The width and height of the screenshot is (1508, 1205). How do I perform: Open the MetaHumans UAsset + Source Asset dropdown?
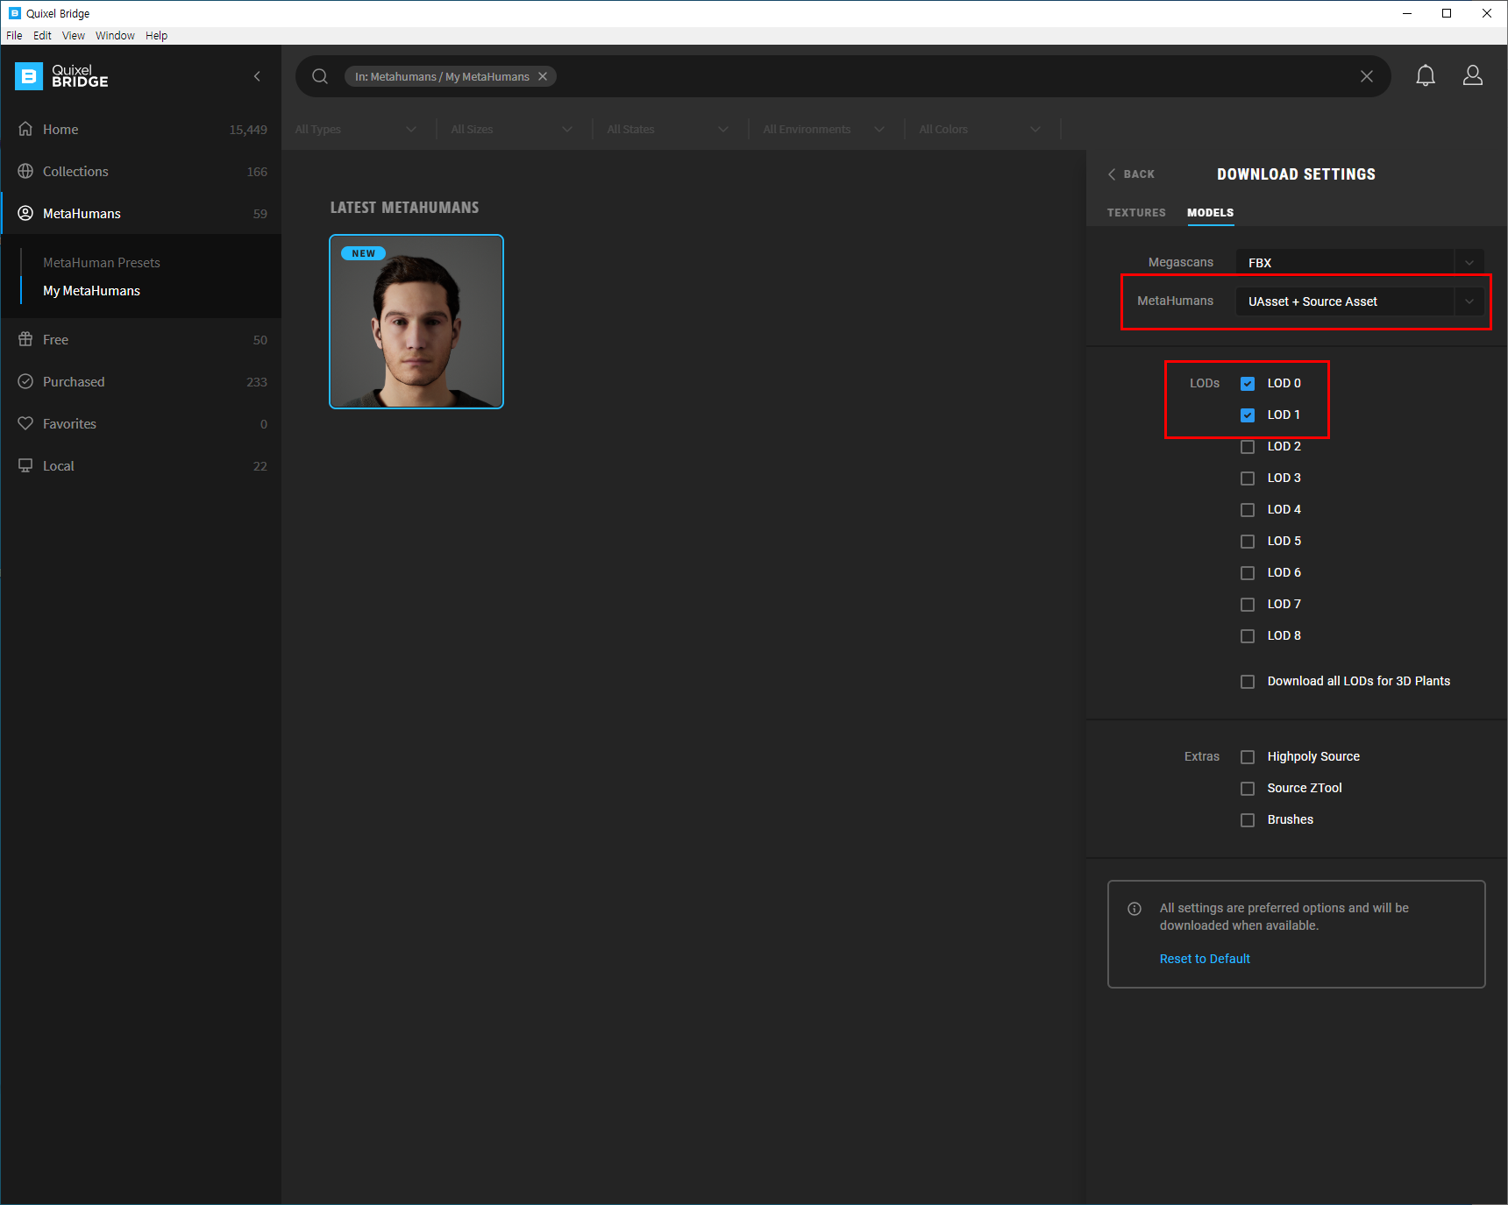[1360, 301]
